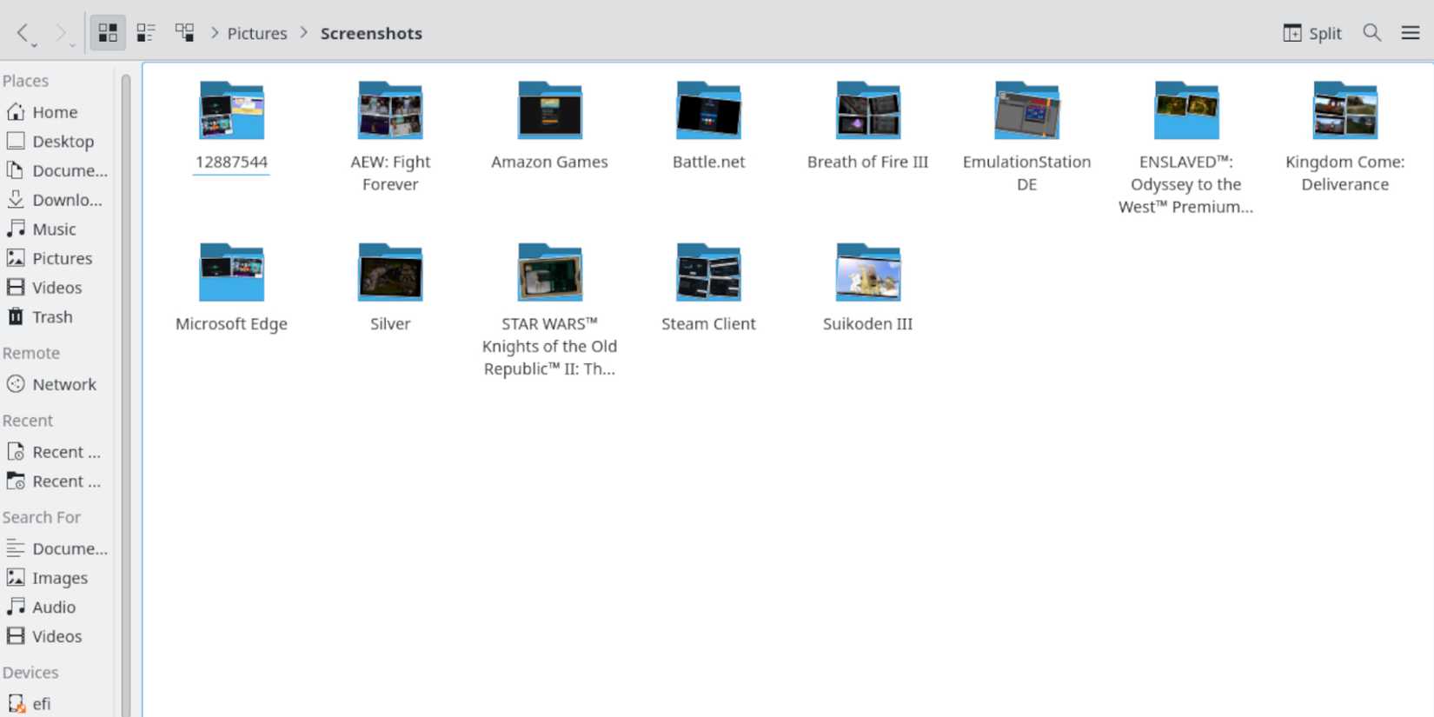Go back using the back arrow

click(x=23, y=33)
